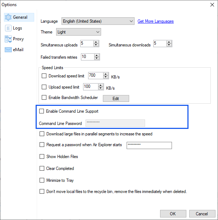This screenshot has width=218, height=220.
Task: Click the Download speed limit 700 field
Action: [96, 76]
